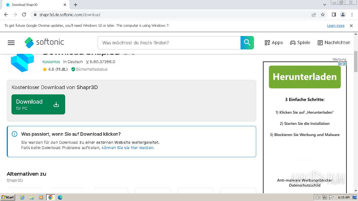Click the 'In Deutsch' language label
The height and width of the screenshot is (201, 358).
(x=73, y=62)
